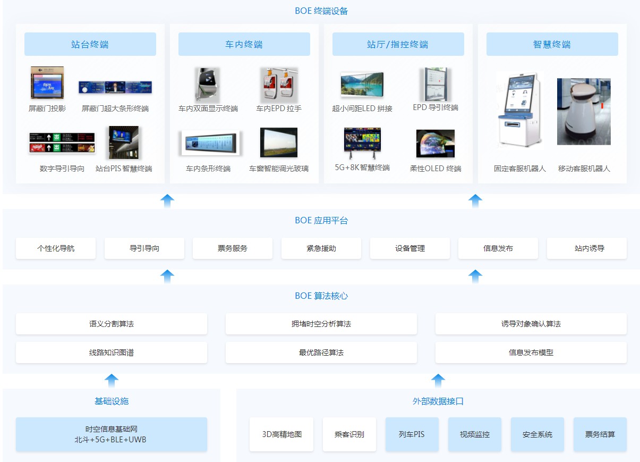This screenshot has width=640, height=462.
Task: Click the 超小间距LED拼接 display image
Action: coord(362,85)
